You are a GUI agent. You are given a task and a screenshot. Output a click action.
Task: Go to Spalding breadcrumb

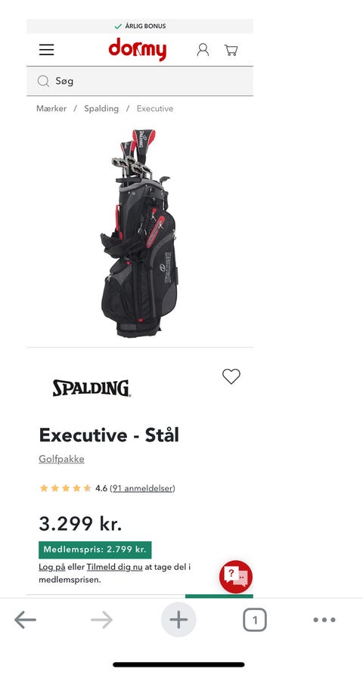click(x=101, y=109)
